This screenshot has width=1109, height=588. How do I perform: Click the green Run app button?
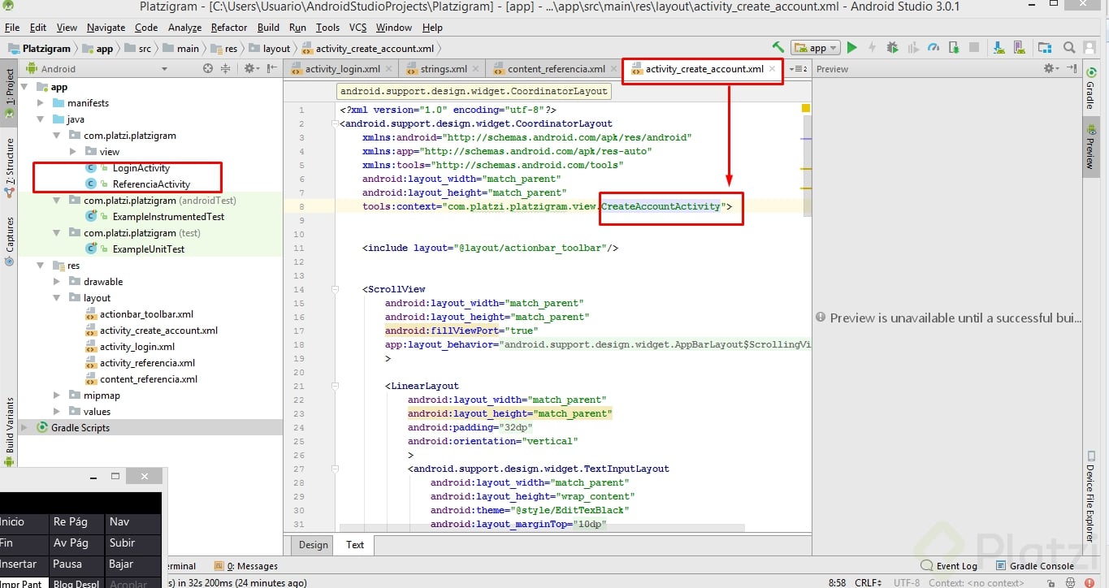pos(851,48)
